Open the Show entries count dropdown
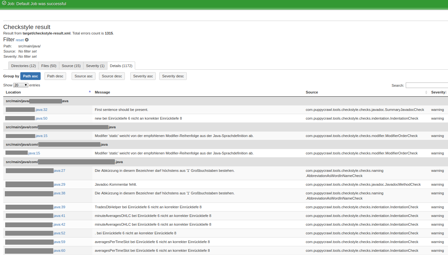Image resolution: width=448 pixels, height=255 pixels. [x=21, y=85]
